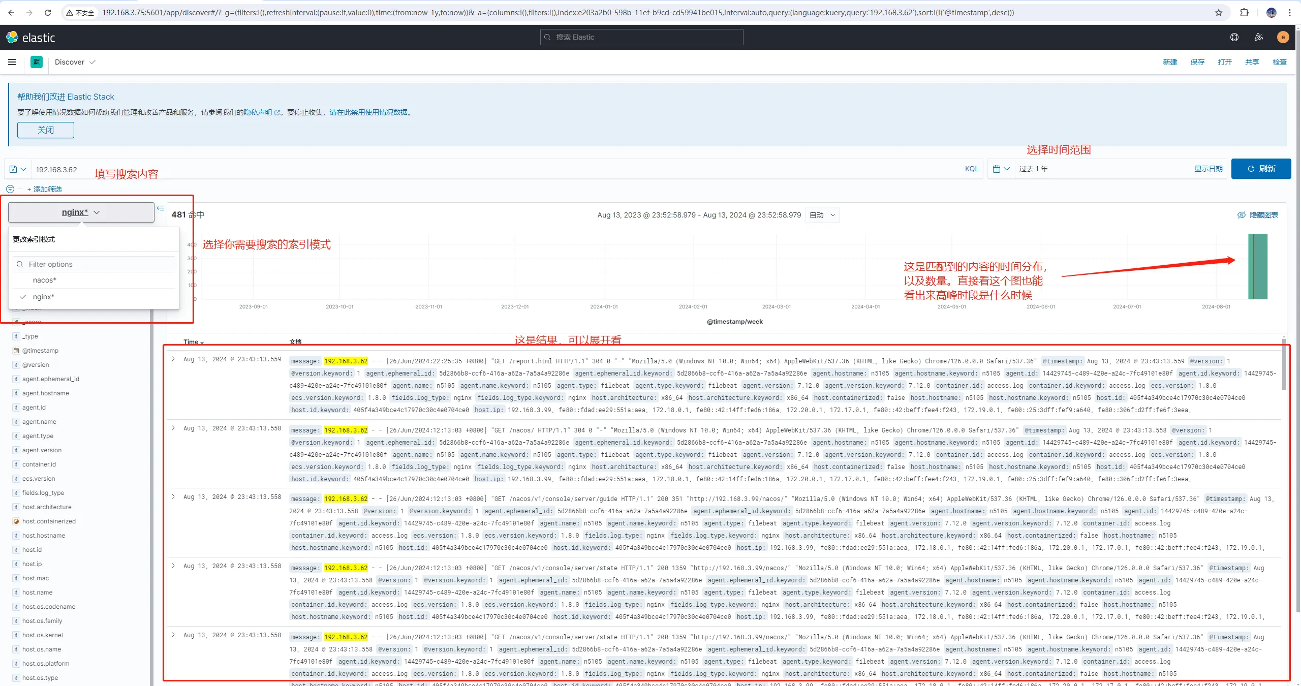Screen dimensions: 1301x686
Task: Click the _type string field icon
Action: pos(16,336)
